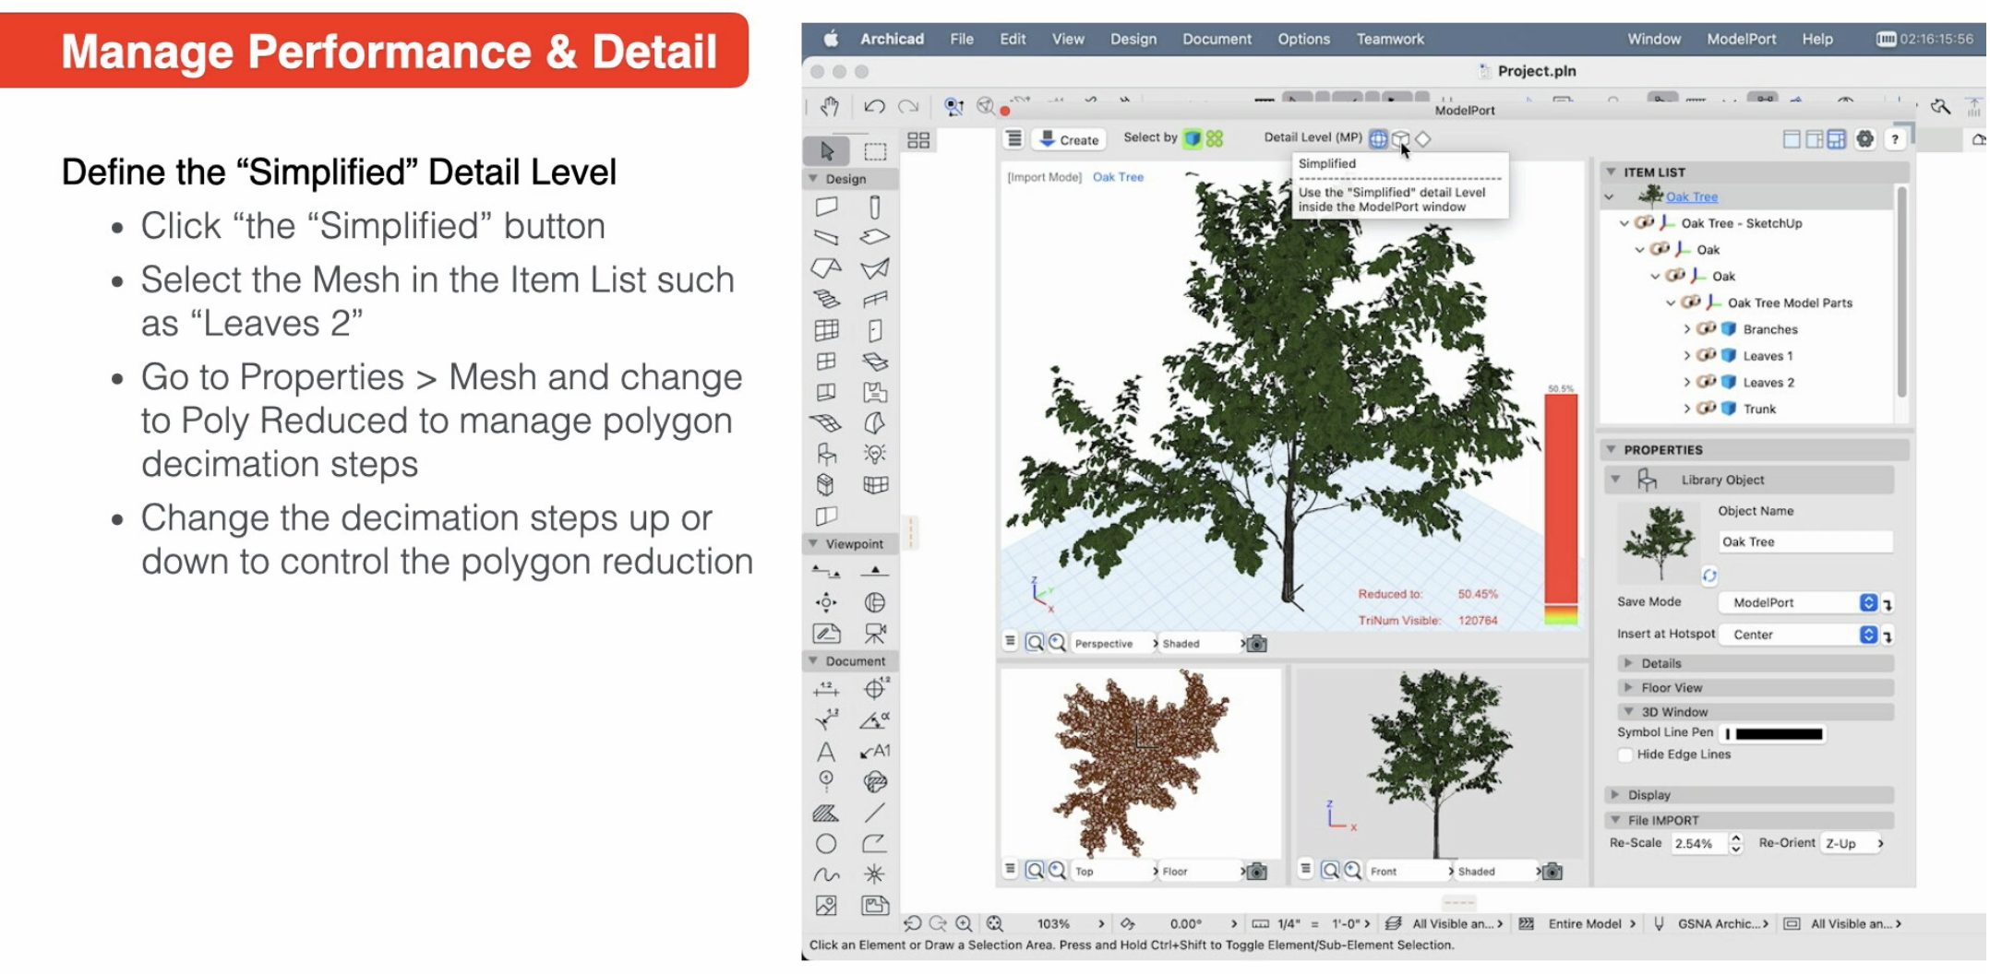Enable the Hide Edge Lines checkbox
1990x974 pixels.
pos(1626,754)
